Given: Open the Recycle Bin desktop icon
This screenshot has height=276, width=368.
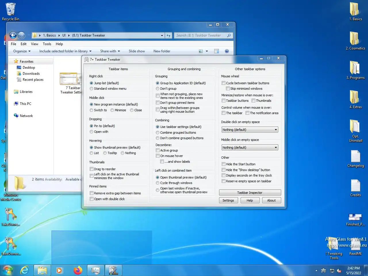Looking at the screenshot, I should [x=11, y=11].
